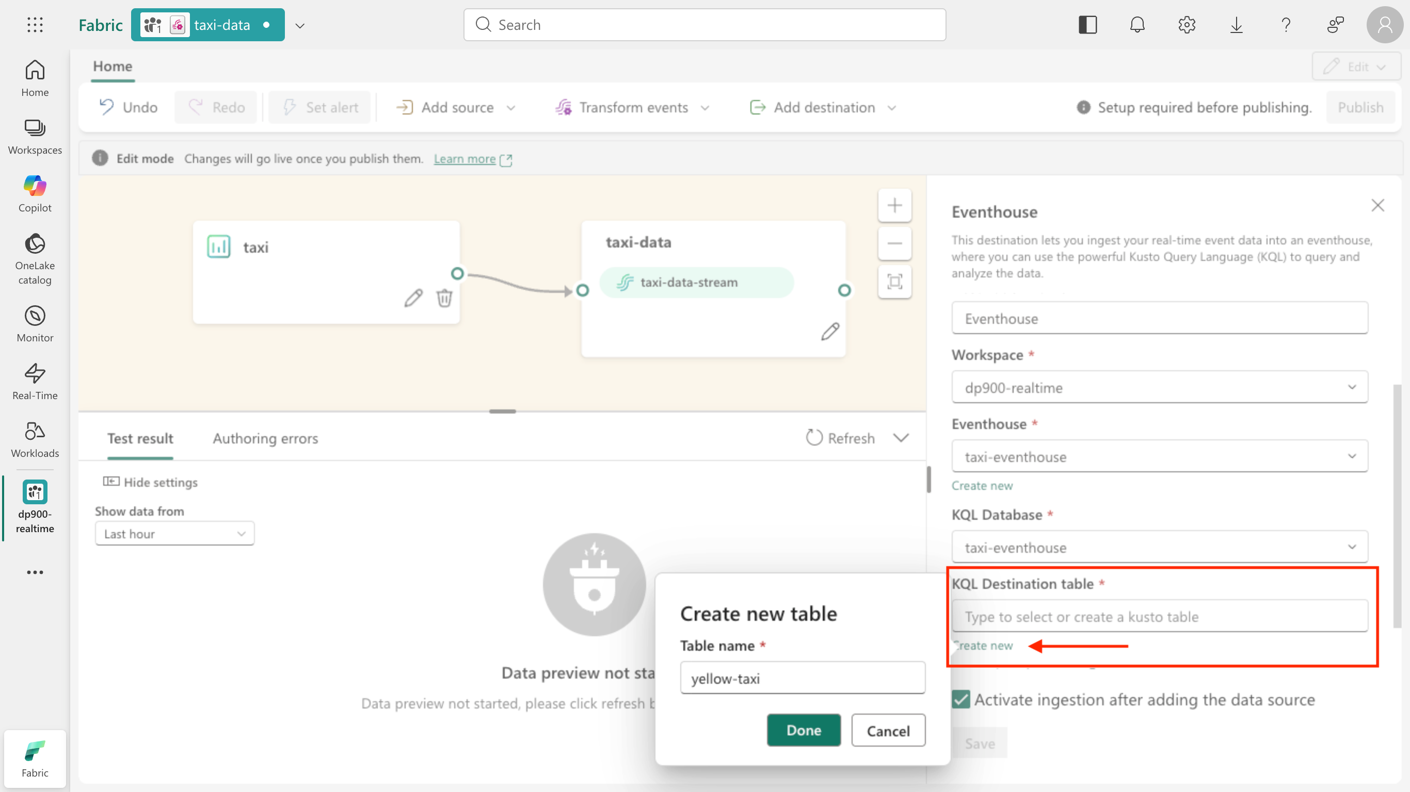Toggle Activate ingestion after adding data source
Screen dimensions: 1410x792
[960, 700]
